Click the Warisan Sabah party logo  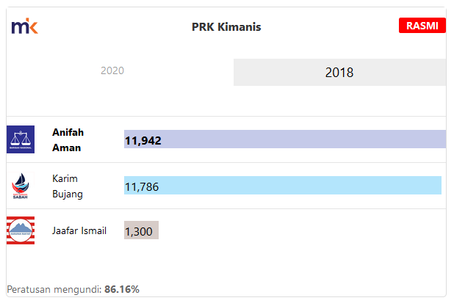(21, 186)
